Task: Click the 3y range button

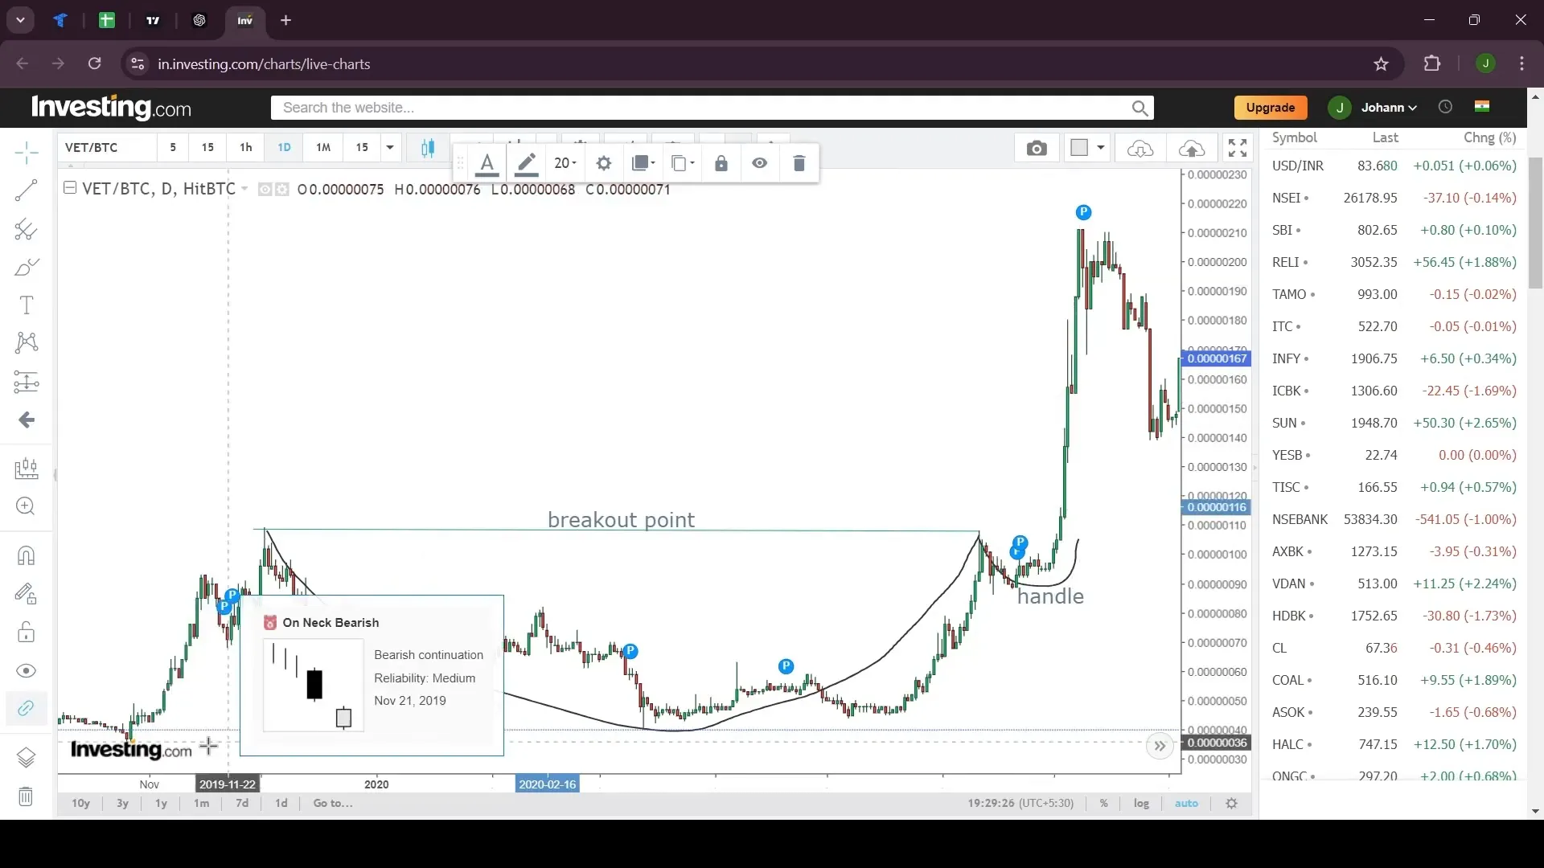Action: click(x=122, y=804)
